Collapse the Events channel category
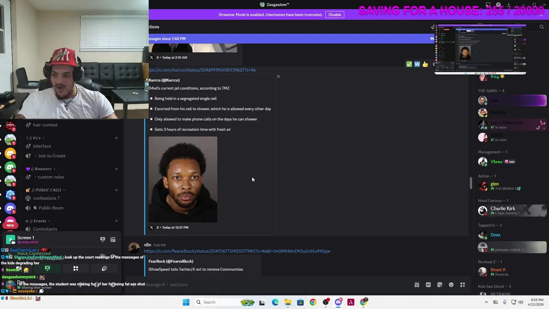 pos(38,221)
